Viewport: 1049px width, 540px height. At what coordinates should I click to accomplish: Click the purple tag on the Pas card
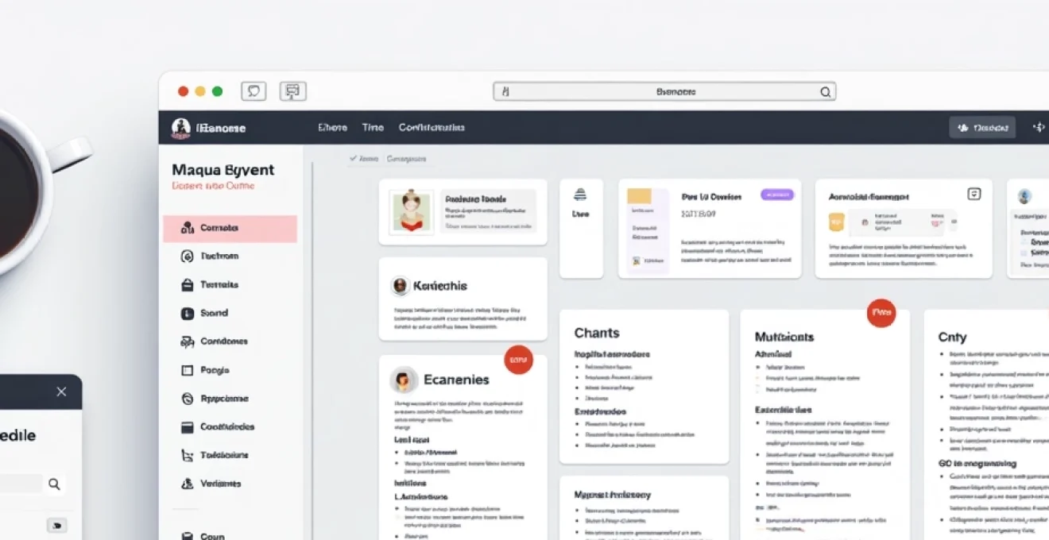pyautogui.click(x=776, y=195)
